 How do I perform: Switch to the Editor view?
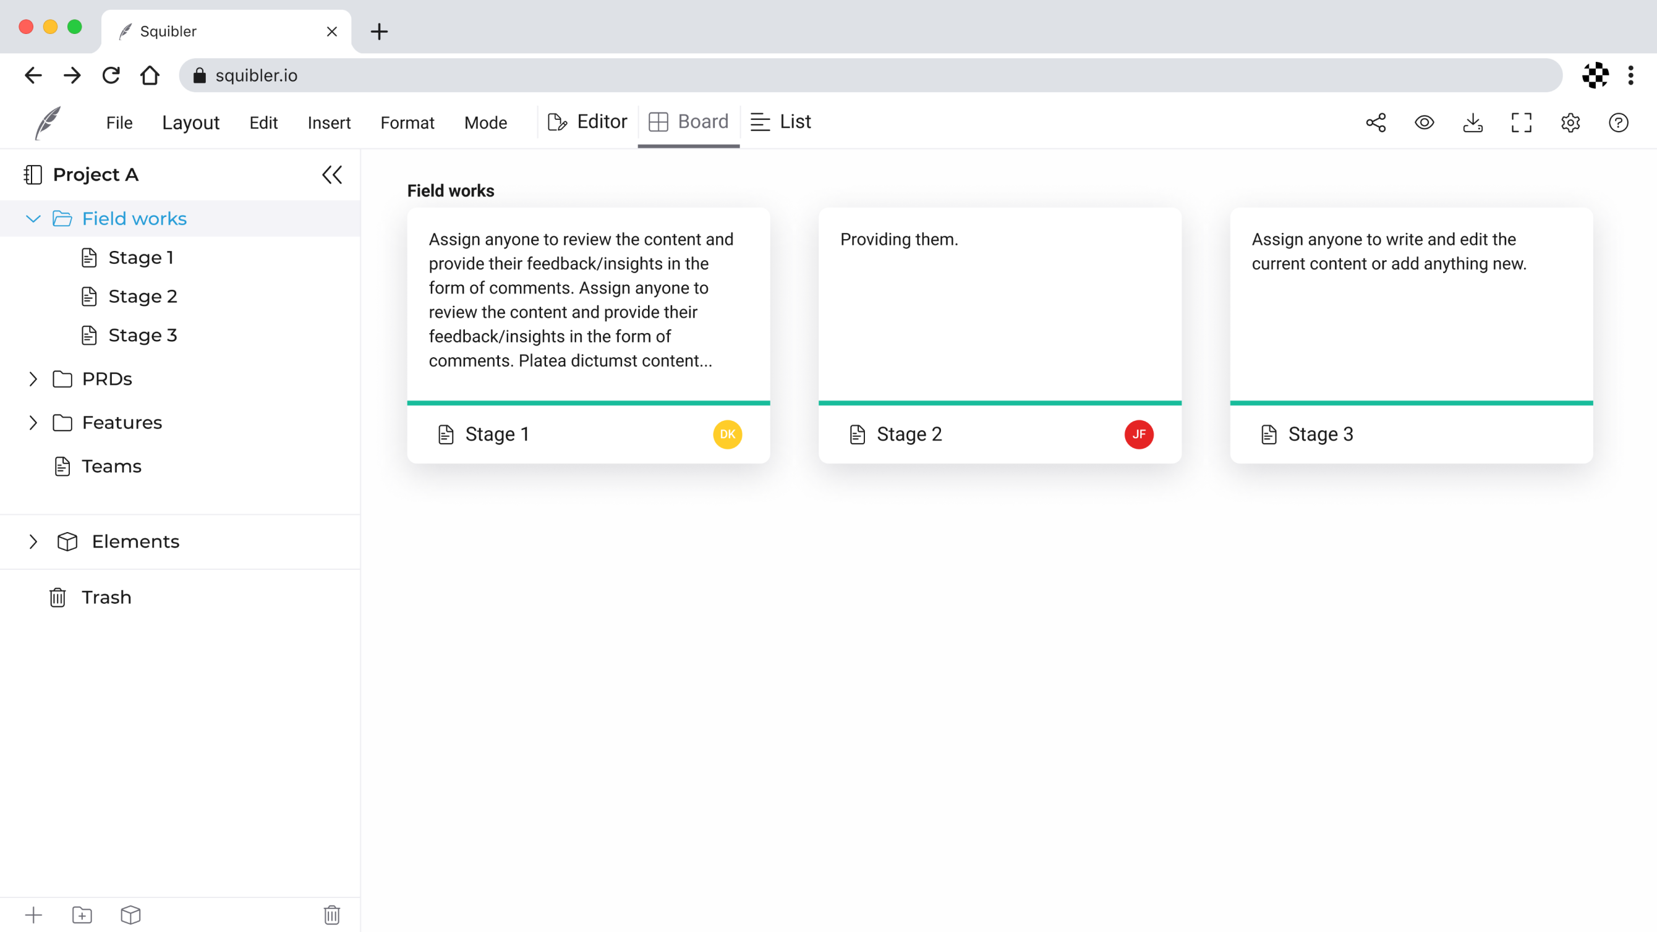[587, 122]
